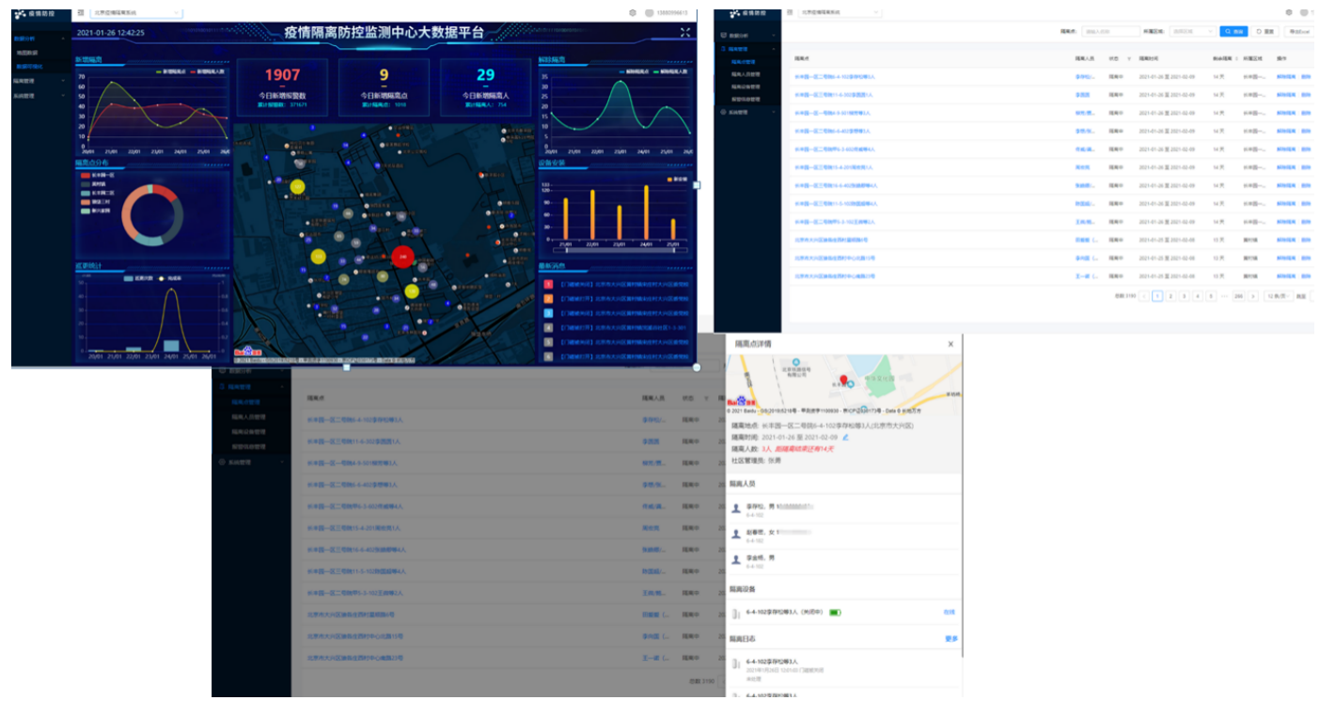Screen dimensions: 1335x716
Task: Click the first person avatar icon in isolation personnel
Action: [x=736, y=509]
